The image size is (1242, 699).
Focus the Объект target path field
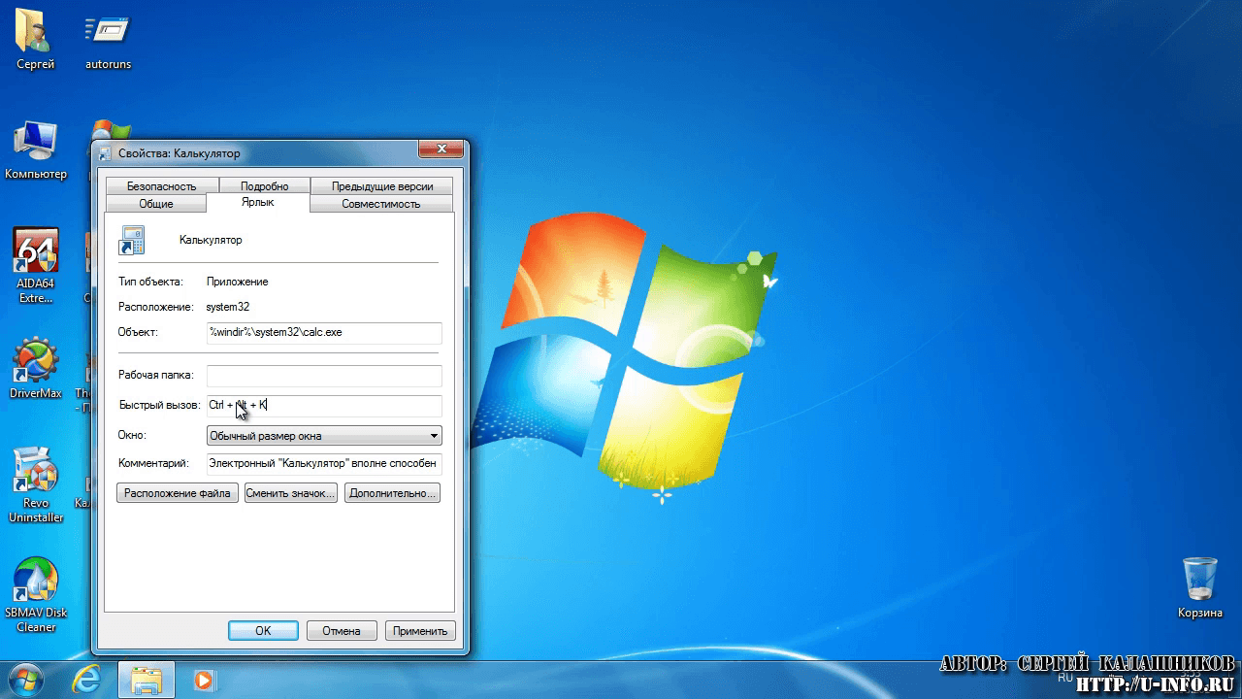coord(324,332)
